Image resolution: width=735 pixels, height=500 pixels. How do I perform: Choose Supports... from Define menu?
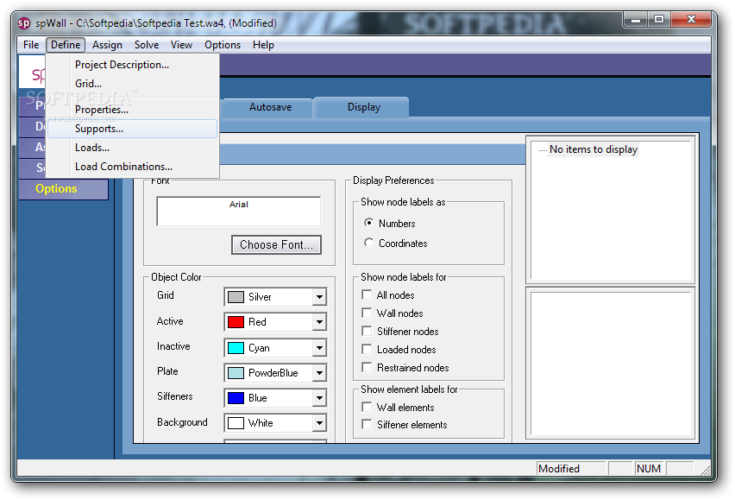tap(133, 129)
